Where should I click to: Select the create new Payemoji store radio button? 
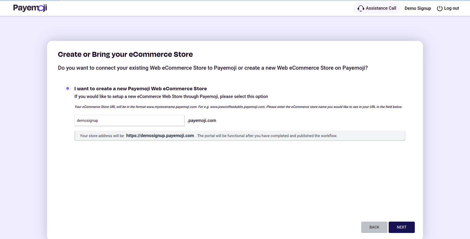pyautogui.click(x=67, y=88)
